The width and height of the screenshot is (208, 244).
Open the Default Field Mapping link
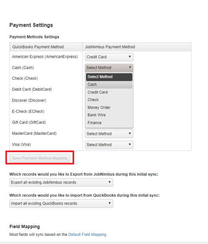(x=88, y=235)
